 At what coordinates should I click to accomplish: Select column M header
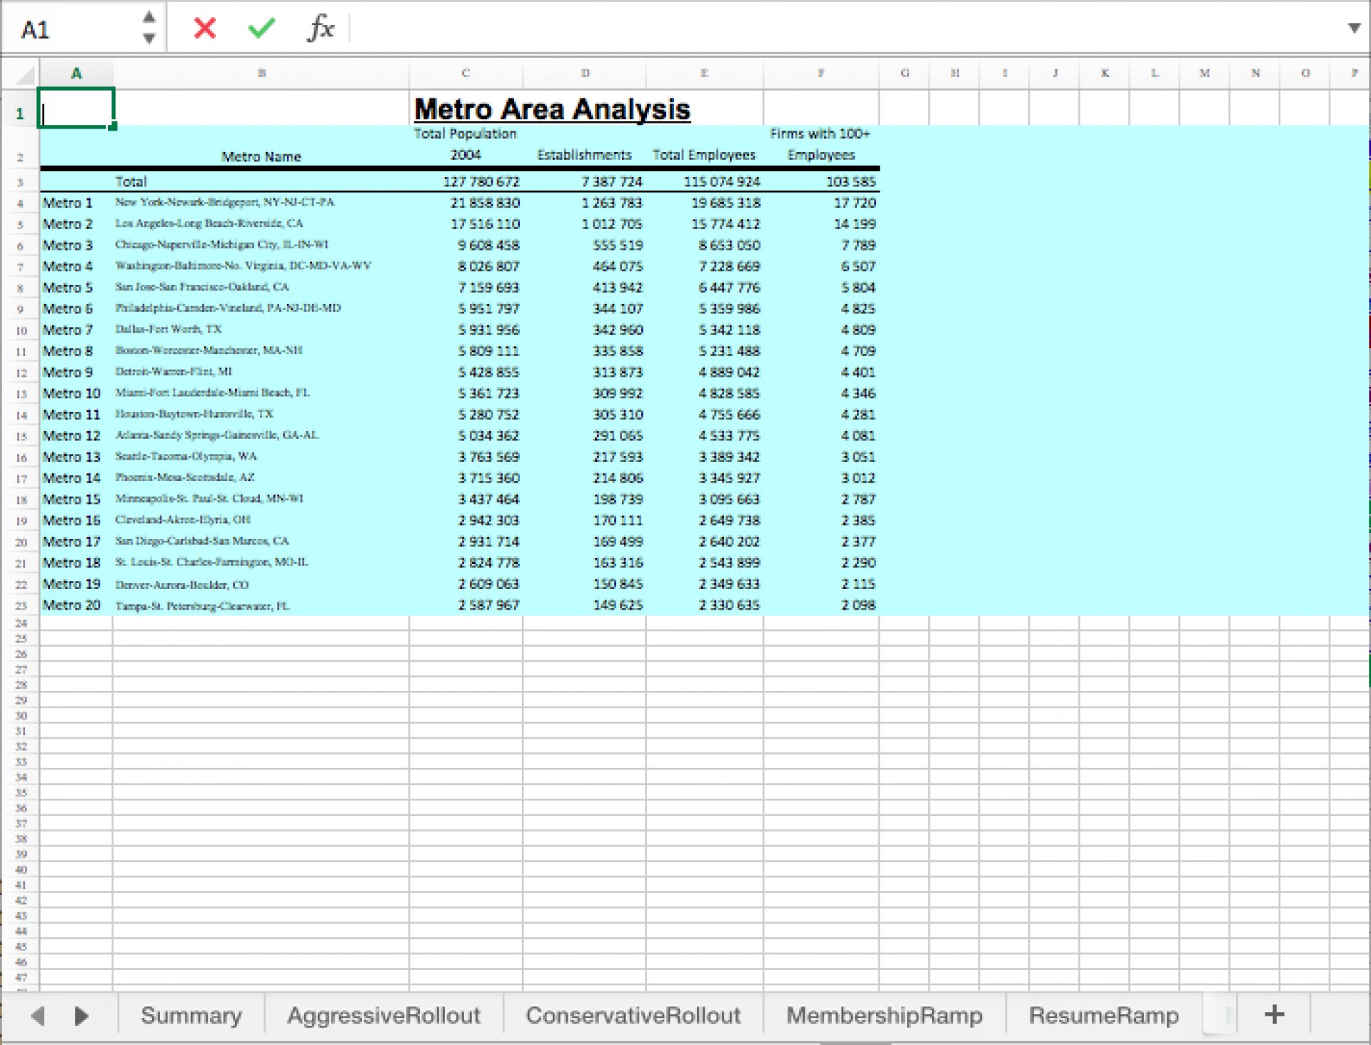pyautogui.click(x=1205, y=73)
